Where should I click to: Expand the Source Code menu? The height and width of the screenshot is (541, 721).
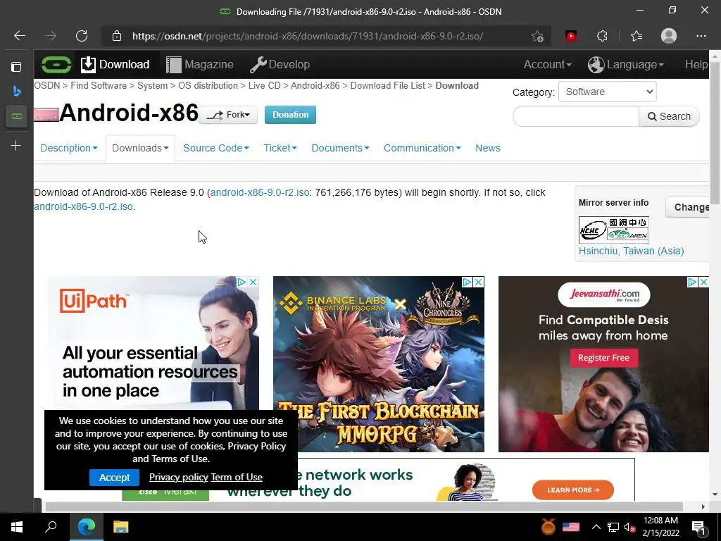216,148
